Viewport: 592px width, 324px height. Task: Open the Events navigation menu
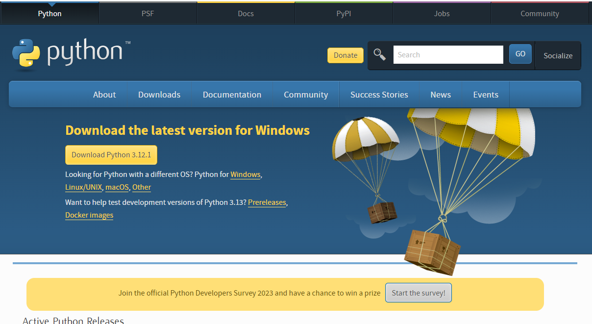click(x=486, y=95)
